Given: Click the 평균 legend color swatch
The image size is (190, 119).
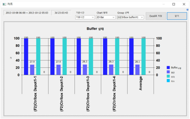Looking at the screenshot, I should 168,72.
